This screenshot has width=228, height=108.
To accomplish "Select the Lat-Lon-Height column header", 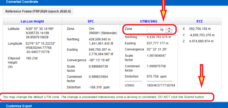I will point(32,21).
